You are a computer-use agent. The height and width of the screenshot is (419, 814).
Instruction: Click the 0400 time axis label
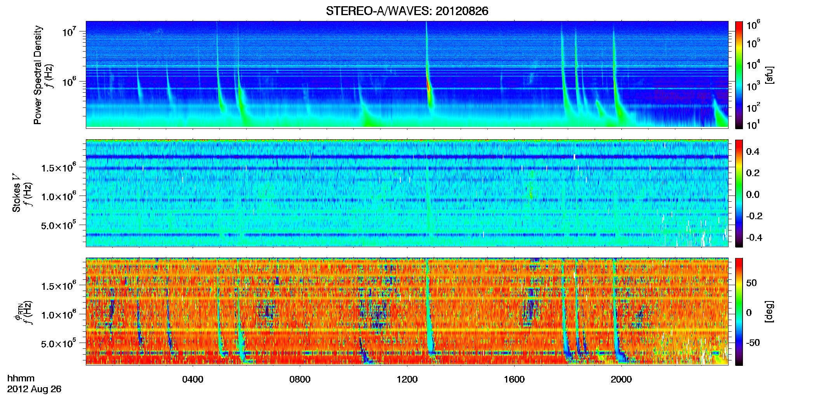pyautogui.click(x=193, y=379)
